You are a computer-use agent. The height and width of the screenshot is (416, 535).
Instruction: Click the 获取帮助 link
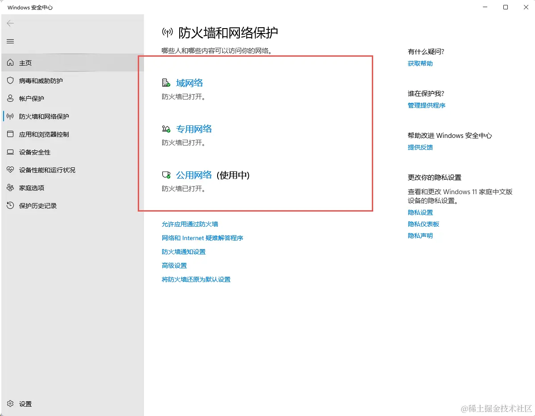pyautogui.click(x=420, y=63)
